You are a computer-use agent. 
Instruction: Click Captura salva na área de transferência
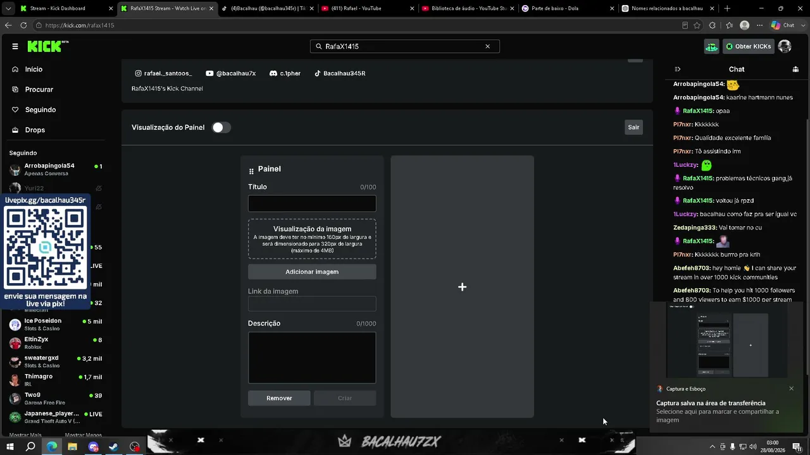click(711, 403)
